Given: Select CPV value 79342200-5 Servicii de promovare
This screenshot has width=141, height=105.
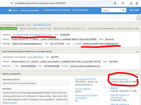Looking at the screenshot, I should 86,83.
